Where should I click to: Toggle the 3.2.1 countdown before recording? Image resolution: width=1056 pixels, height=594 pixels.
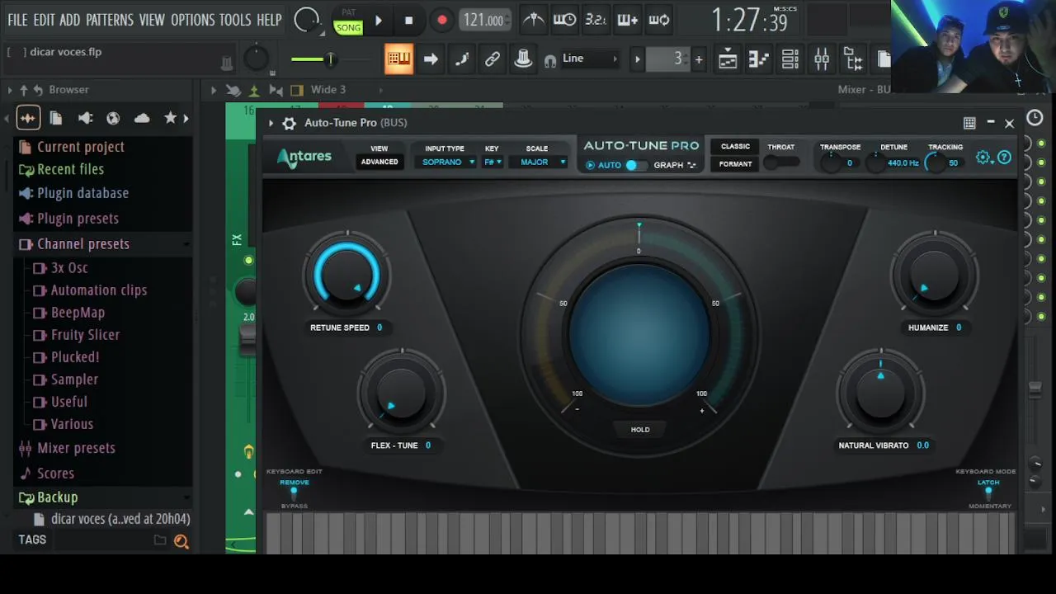pos(596,20)
